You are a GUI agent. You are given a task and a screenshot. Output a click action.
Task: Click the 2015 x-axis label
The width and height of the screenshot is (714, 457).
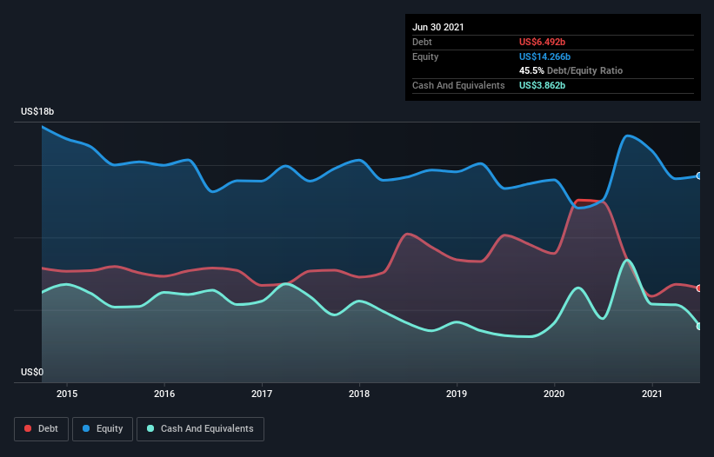point(67,394)
